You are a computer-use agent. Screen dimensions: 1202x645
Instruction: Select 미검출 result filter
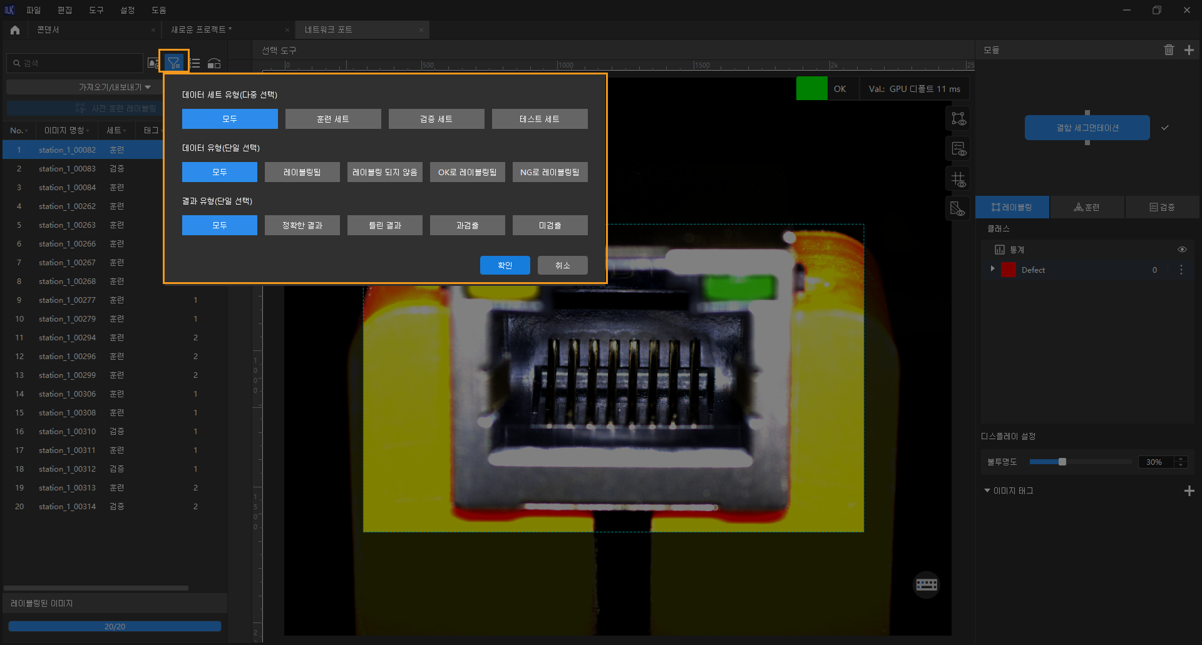pos(550,225)
